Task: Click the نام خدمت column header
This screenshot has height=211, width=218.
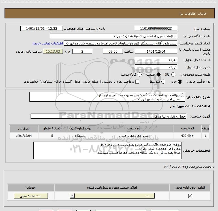Action: click(134, 128)
